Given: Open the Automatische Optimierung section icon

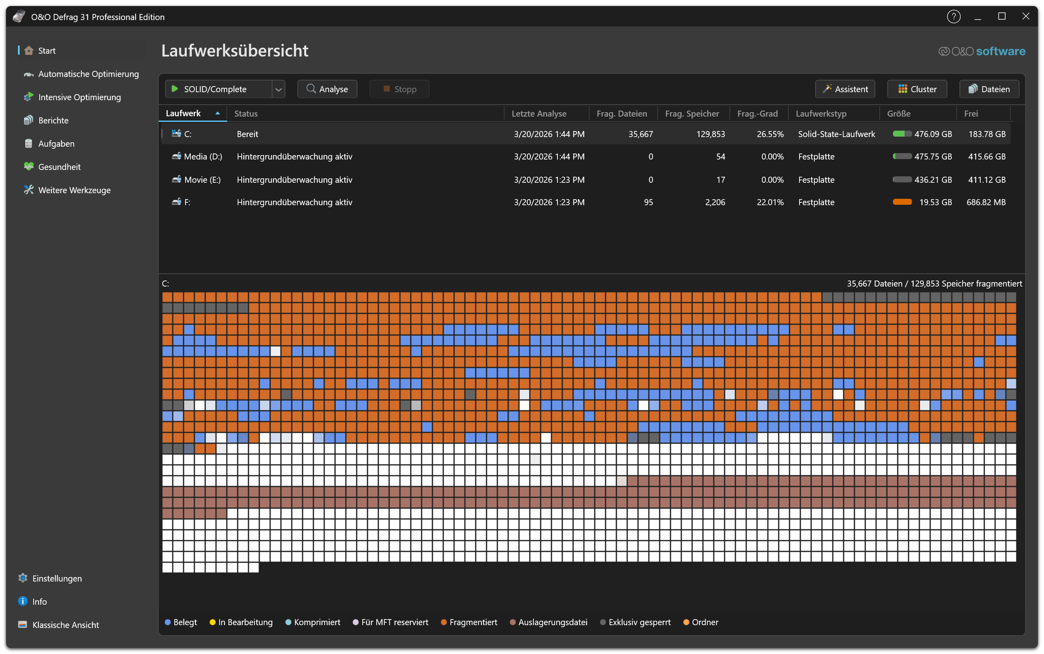Looking at the screenshot, I should 28,75.
